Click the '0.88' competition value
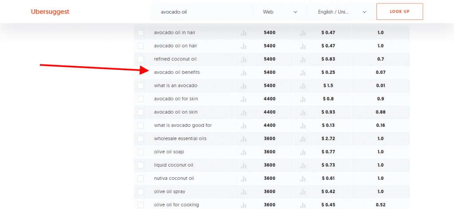This screenshot has height=209, width=454. (x=380, y=112)
